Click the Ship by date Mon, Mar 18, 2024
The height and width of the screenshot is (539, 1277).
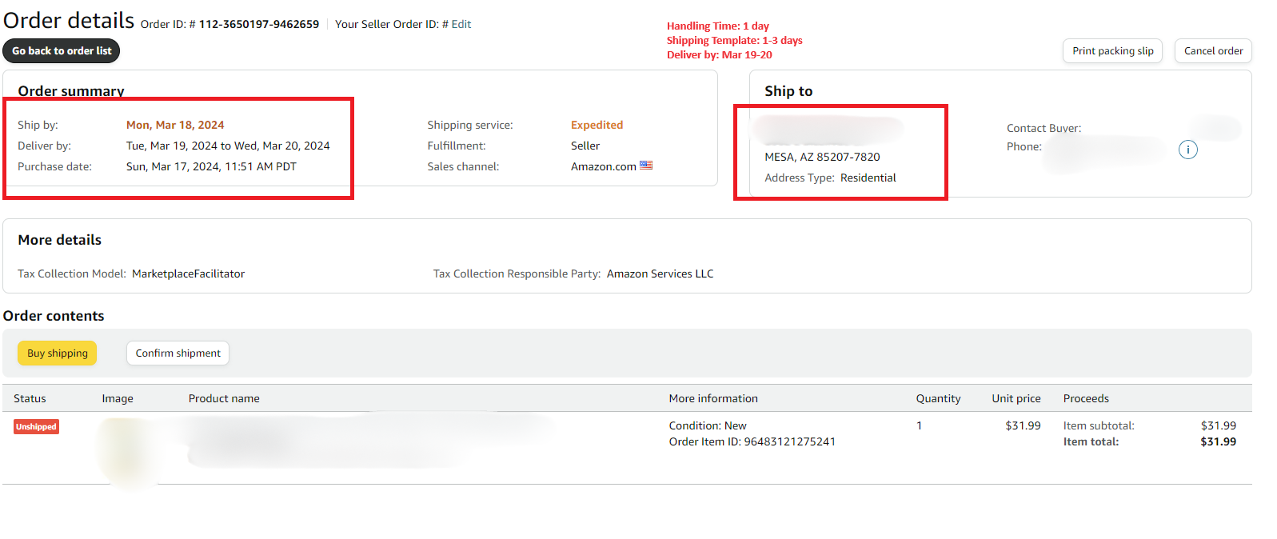click(x=175, y=126)
